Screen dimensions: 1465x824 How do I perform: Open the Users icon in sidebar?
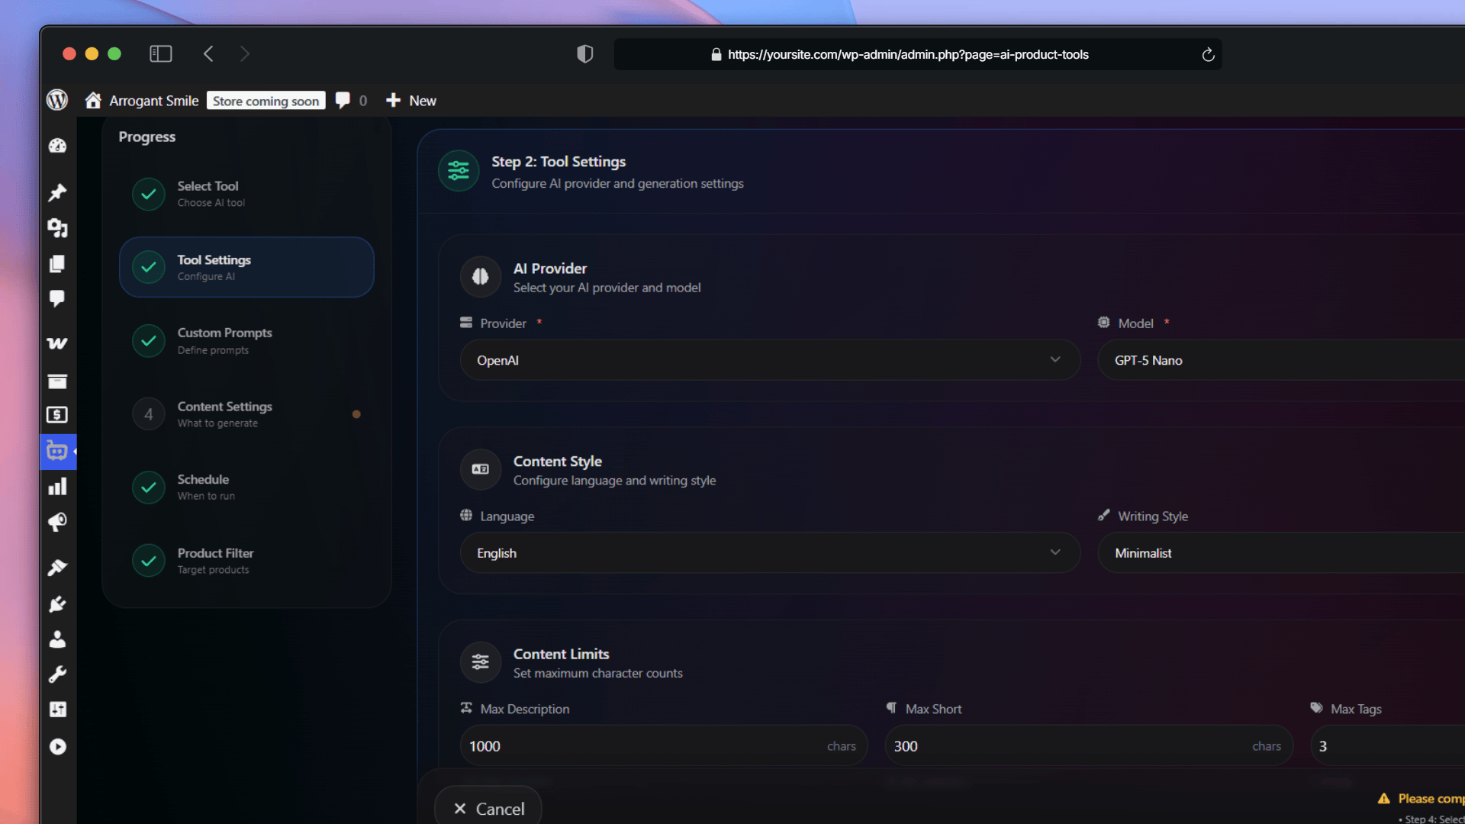coord(57,639)
